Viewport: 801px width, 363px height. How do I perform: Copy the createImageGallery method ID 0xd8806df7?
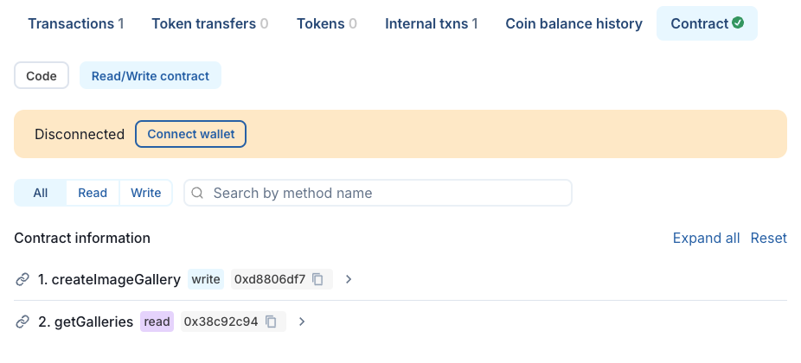pyautogui.click(x=318, y=279)
